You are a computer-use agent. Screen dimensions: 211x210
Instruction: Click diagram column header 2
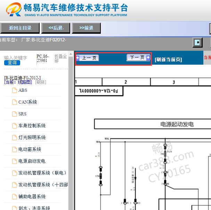coord(126,82)
